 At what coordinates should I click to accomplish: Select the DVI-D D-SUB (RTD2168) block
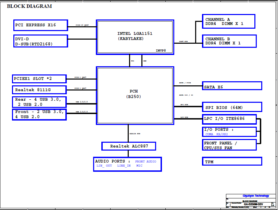pos(41,41)
